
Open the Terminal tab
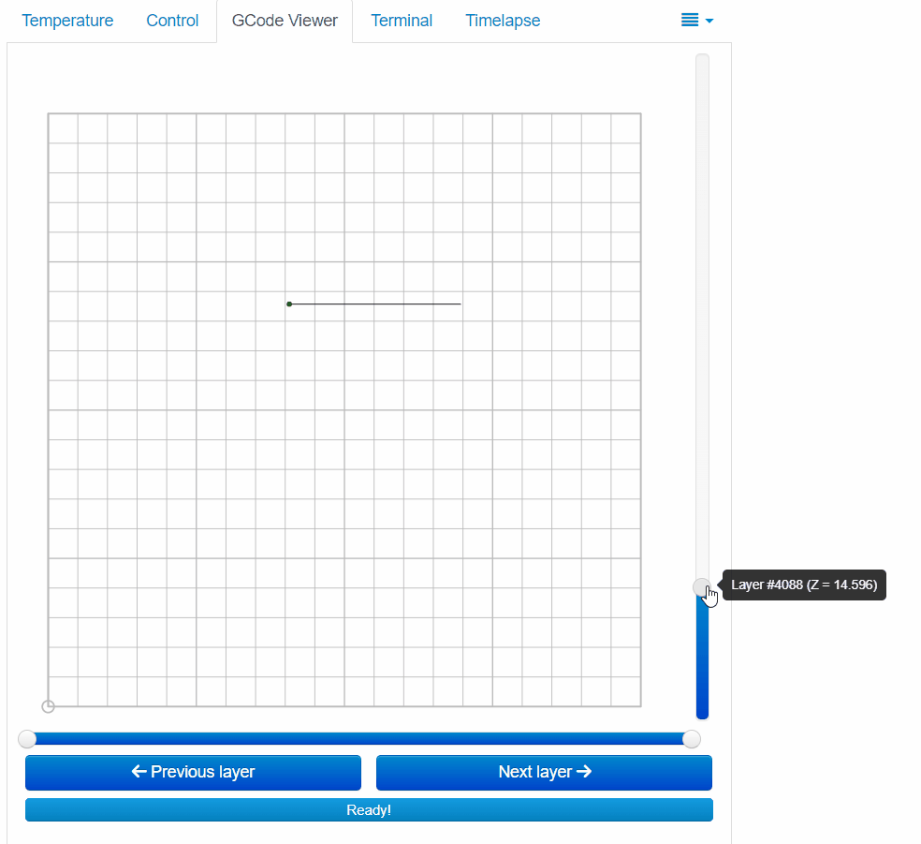pyautogui.click(x=401, y=20)
